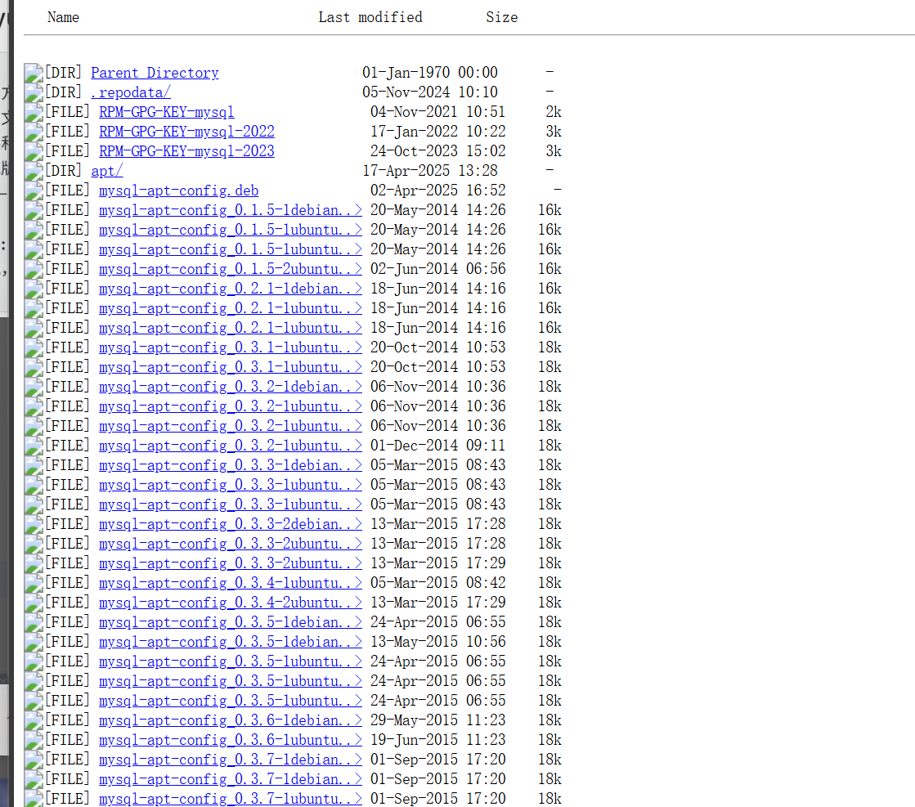Click the file icon for 0.3.3-1debian row
The image size is (915, 807).
[x=34, y=466]
